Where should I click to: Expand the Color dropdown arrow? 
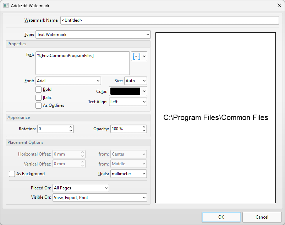pos(144,91)
